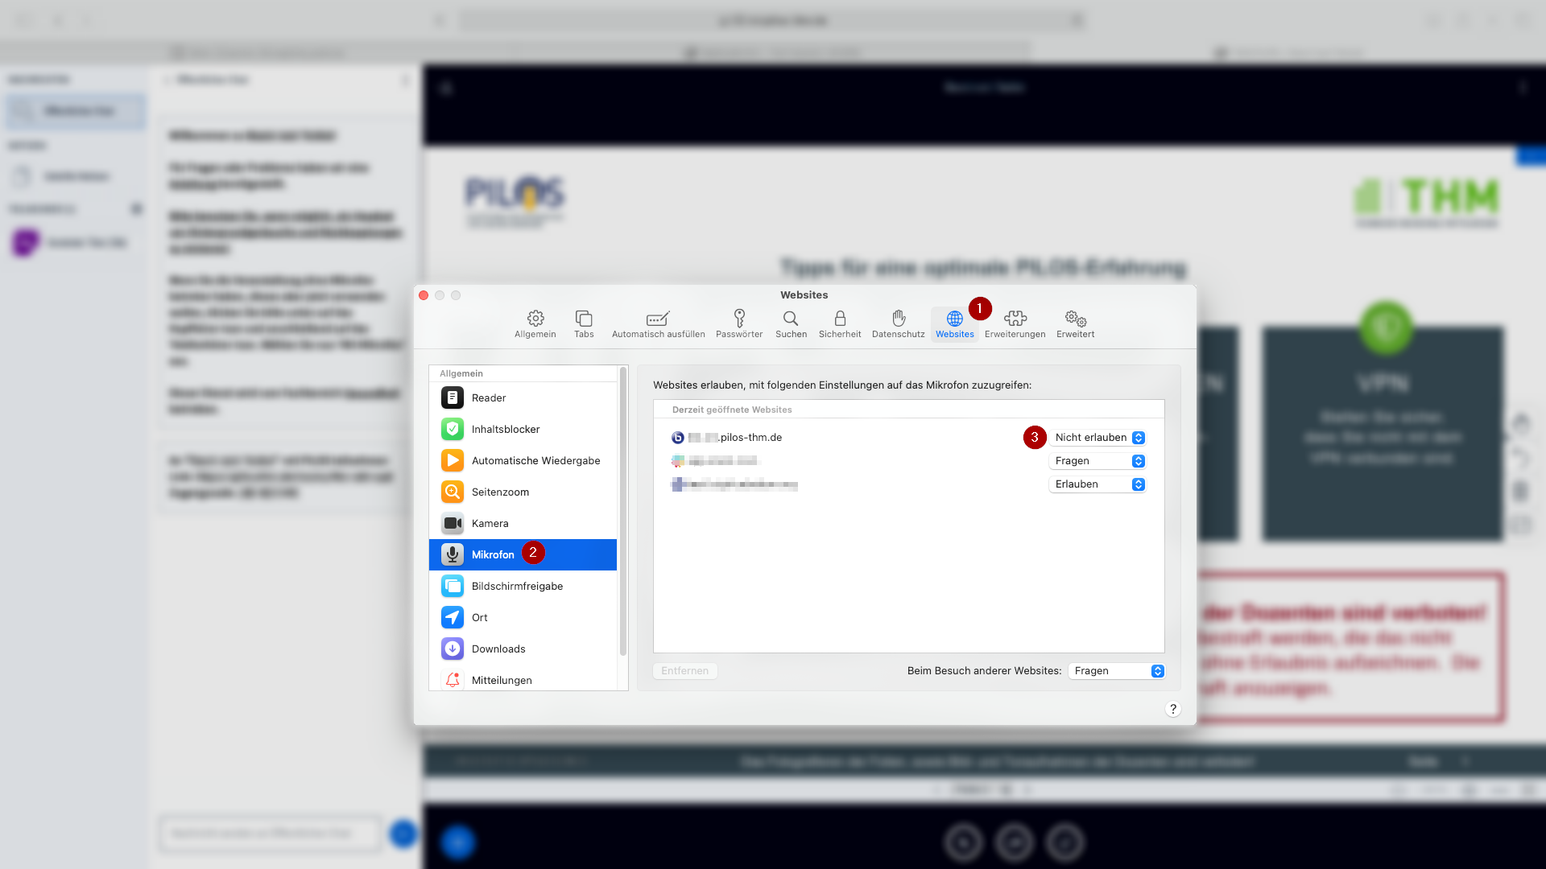Switch to Automatisch ausfüllen preferences
This screenshot has width=1546, height=869.
[658, 324]
